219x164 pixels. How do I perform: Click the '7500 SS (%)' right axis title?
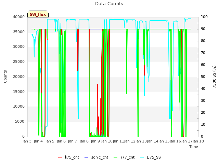click(214, 77)
